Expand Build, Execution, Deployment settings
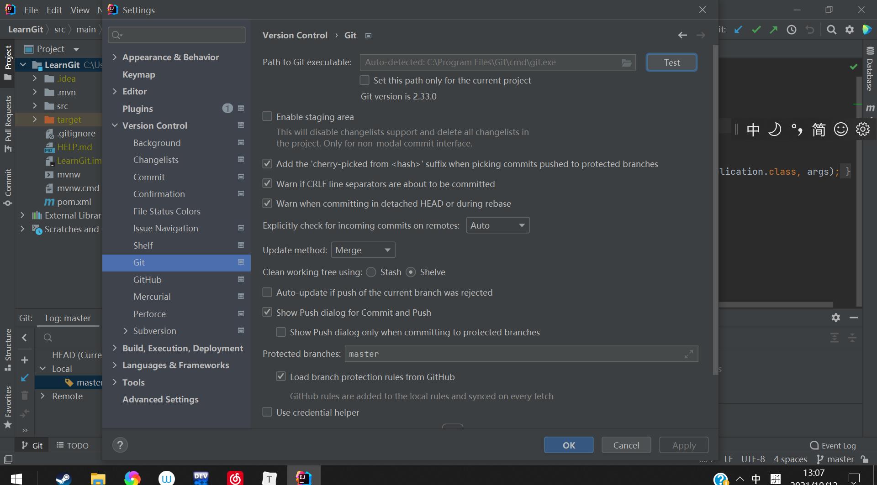 click(115, 348)
